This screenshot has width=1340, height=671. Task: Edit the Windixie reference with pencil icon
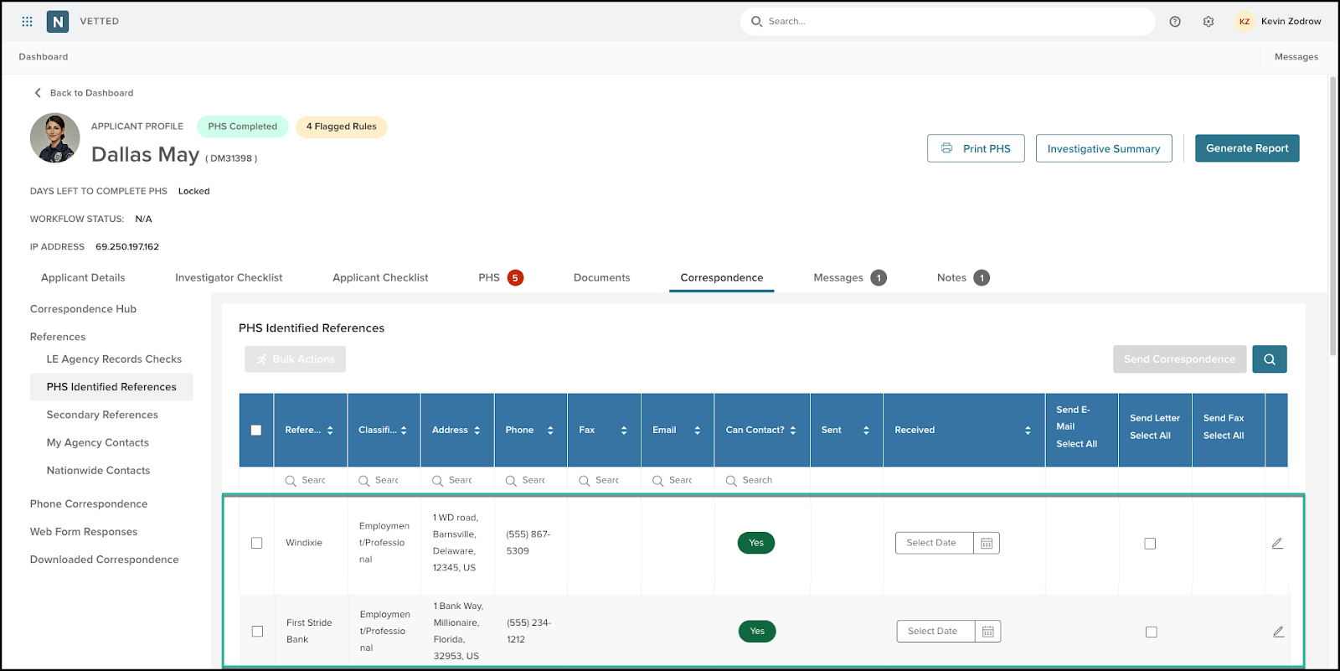(x=1277, y=543)
